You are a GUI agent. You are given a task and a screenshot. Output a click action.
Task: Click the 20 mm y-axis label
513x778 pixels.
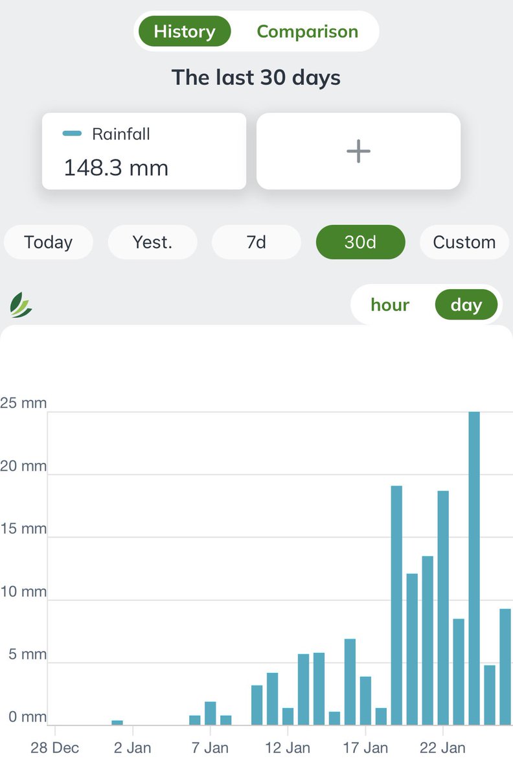point(23,466)
